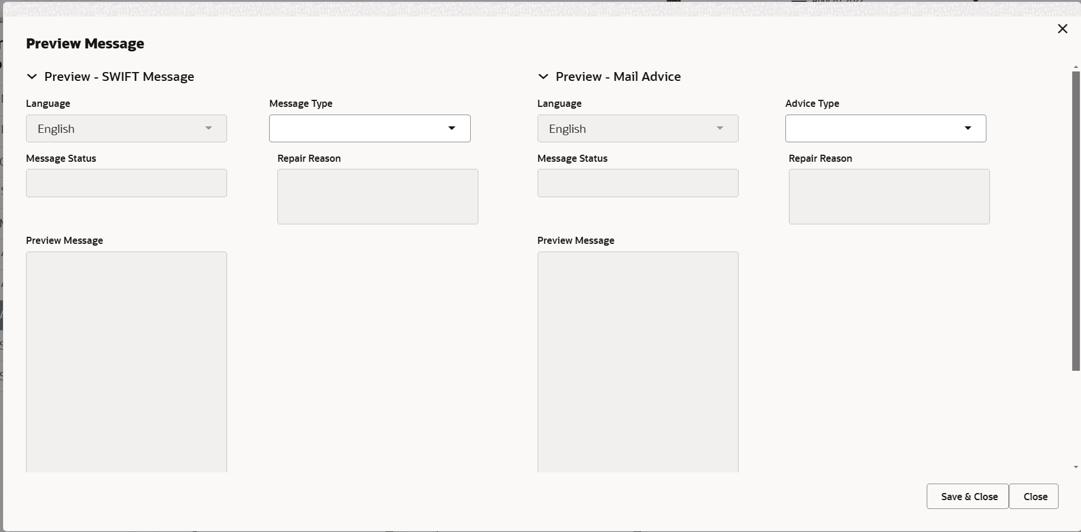Open the Advice Type dropdown
The image size is (1081, 532).
[886, 129]
